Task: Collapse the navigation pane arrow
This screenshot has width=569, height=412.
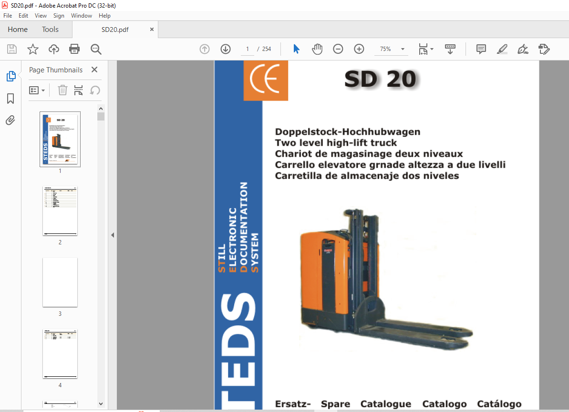Action: (x=113, y=235)
